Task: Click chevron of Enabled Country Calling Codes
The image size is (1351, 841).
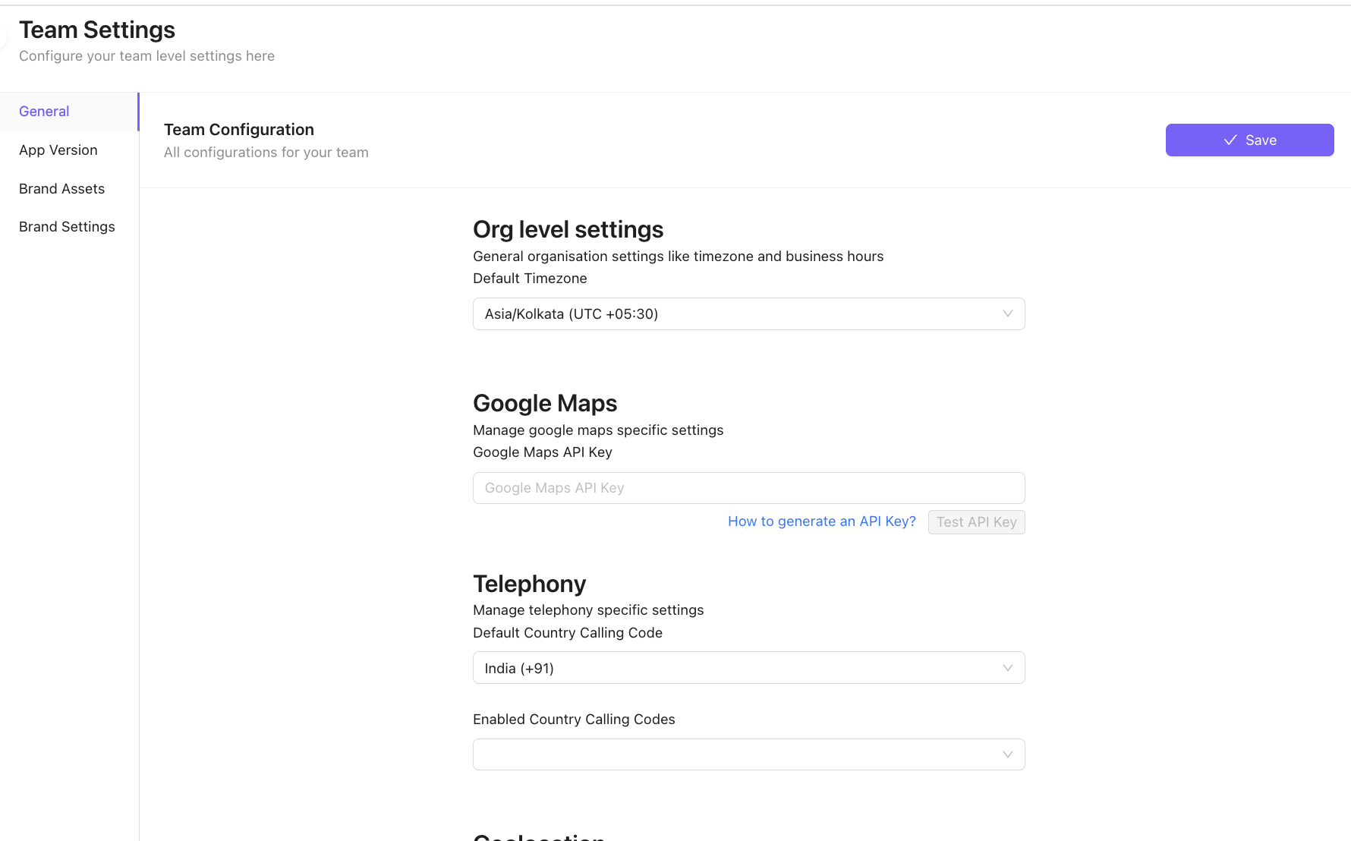Action: click(1007, 754)
